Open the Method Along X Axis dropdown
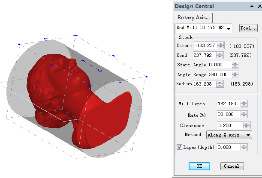The height and width of the screenshot is (178, 262). click(229, 135)
